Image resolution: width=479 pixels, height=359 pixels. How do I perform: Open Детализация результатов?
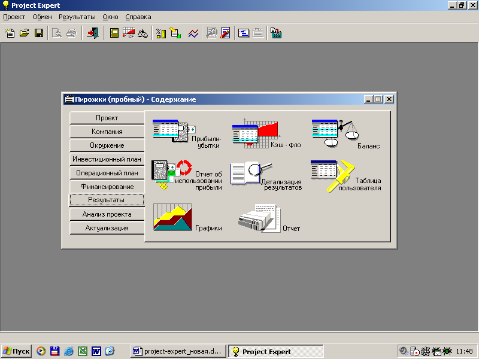pyautogui.click(x=266, y=176)
